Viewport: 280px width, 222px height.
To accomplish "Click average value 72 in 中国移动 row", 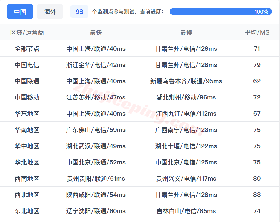I will pos(257,97).
